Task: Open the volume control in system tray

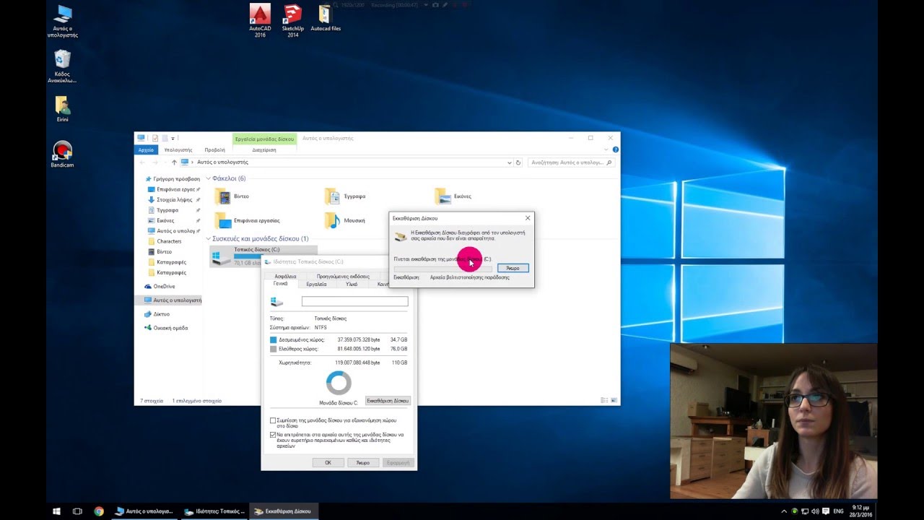Action: (815, 511)
